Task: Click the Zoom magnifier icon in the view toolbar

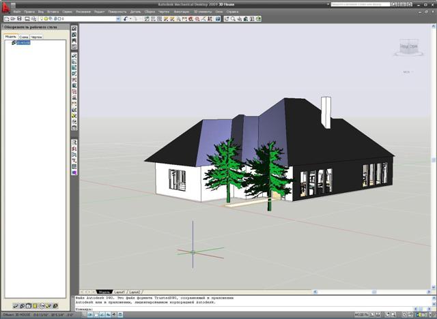Action: point(233,19)
